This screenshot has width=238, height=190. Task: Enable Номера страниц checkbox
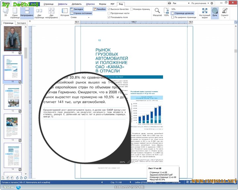(132, 9)
